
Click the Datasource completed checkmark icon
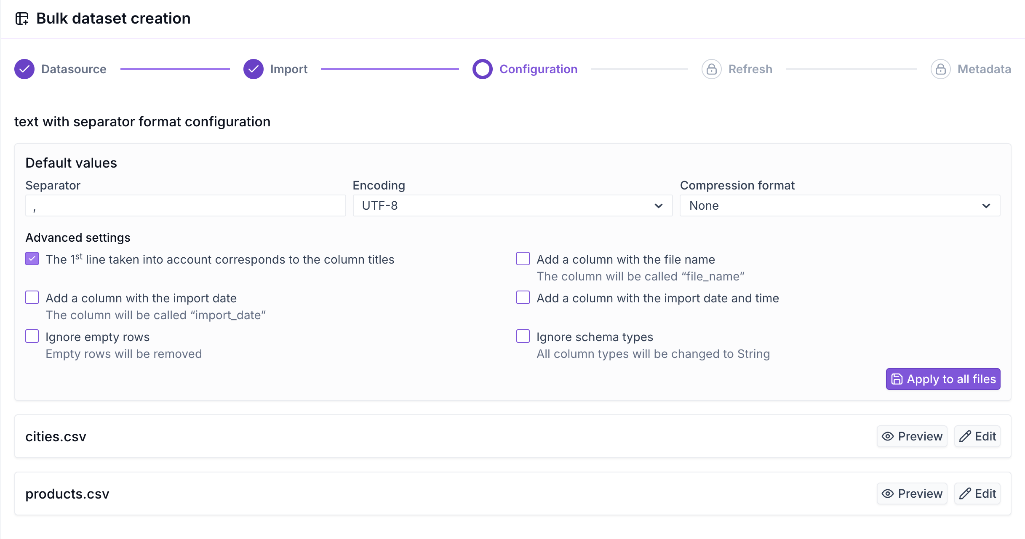tap(24, 69)
